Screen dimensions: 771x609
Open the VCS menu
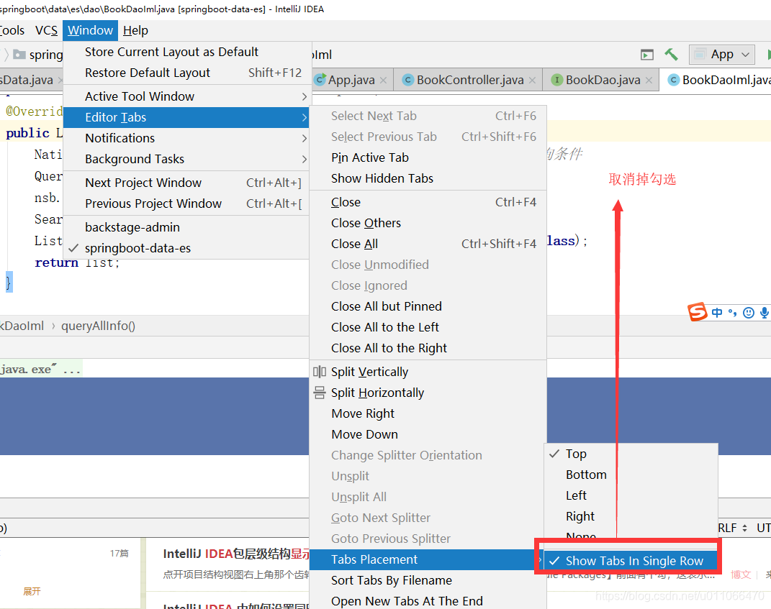coord(46,30)
